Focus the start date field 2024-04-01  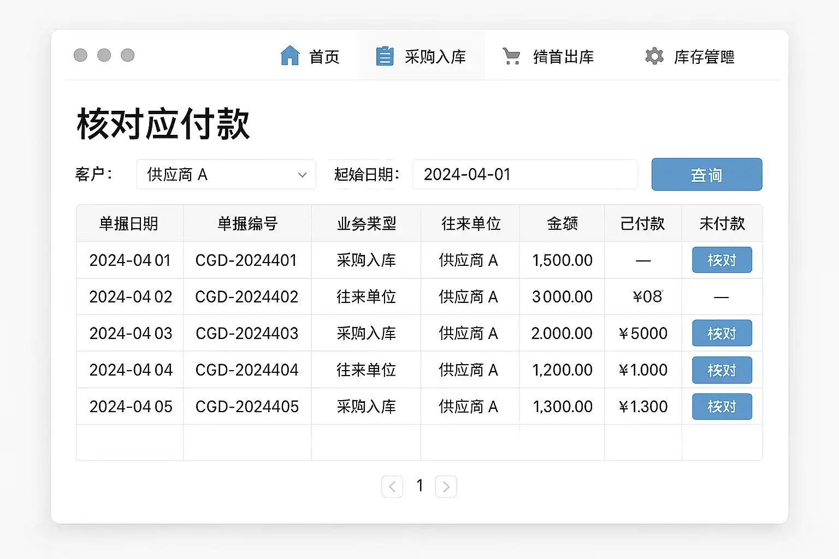(524, 175)
